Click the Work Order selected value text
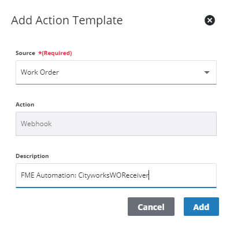Image resolution: width=230 pixels, height=228 pixels. tap(40, 72)
